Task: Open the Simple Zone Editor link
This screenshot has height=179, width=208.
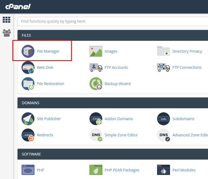Action: click(121, 135)
